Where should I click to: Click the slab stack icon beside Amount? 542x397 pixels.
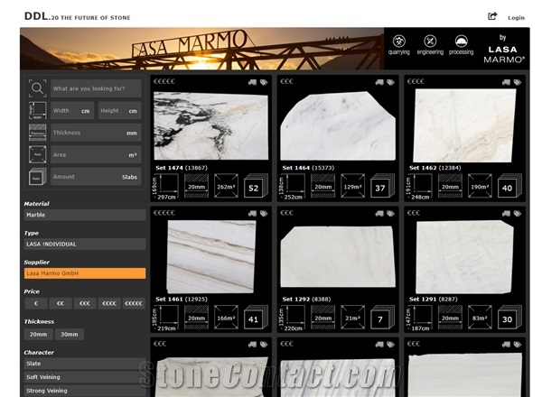37,177
